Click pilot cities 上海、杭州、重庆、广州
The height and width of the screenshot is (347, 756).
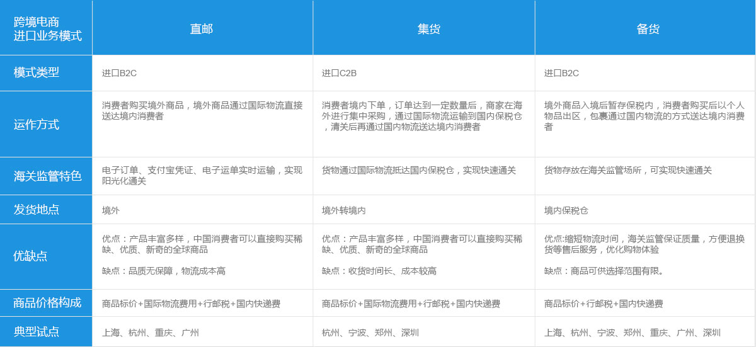click(x=151, y=333)
